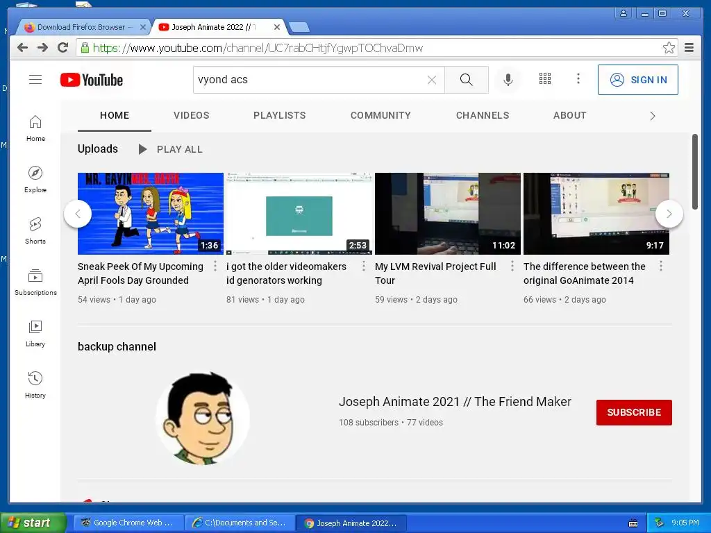Switch to C:\Documents and Se... taskbar item
Screen dimensions: 711x533
pyautogui.click(x=240, y=523)
